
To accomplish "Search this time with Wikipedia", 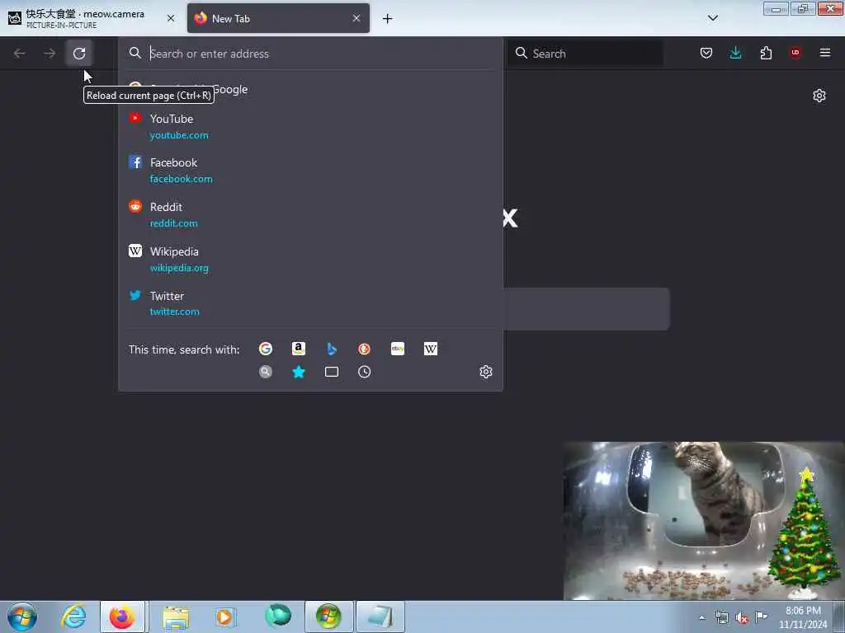I will click(431, 349).
